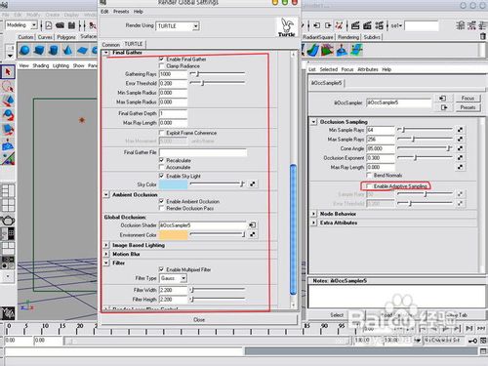Viewport: 488px width, 366px height.
Task: Click the four-pane layout icon
Action: 8,206
